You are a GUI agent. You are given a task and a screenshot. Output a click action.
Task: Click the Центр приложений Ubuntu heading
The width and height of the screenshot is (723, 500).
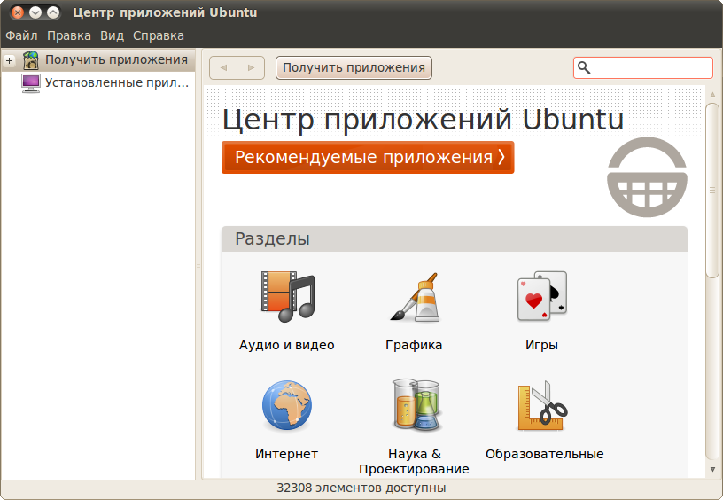423,120
